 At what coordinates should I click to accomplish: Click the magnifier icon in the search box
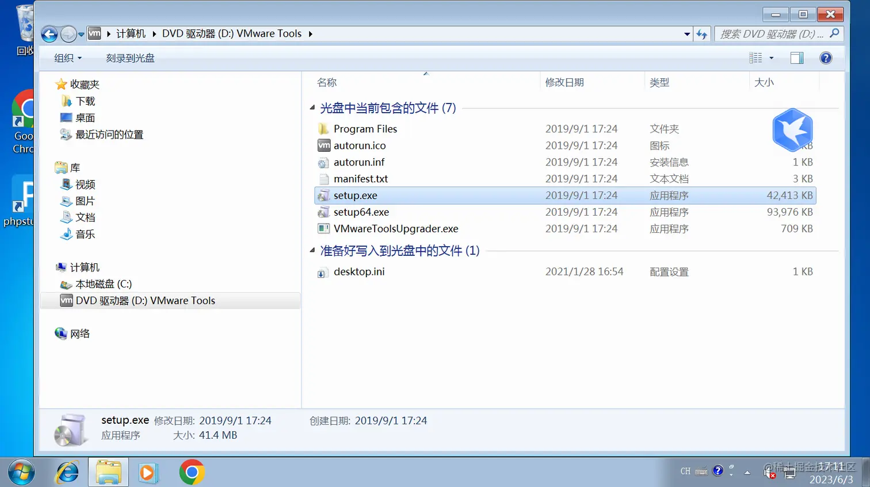tap(835, 34)
